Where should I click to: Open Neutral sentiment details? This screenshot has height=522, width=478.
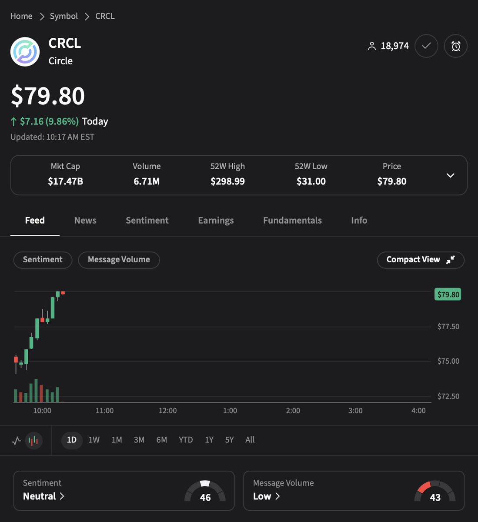pyautogui.click(x=43, y=496)
